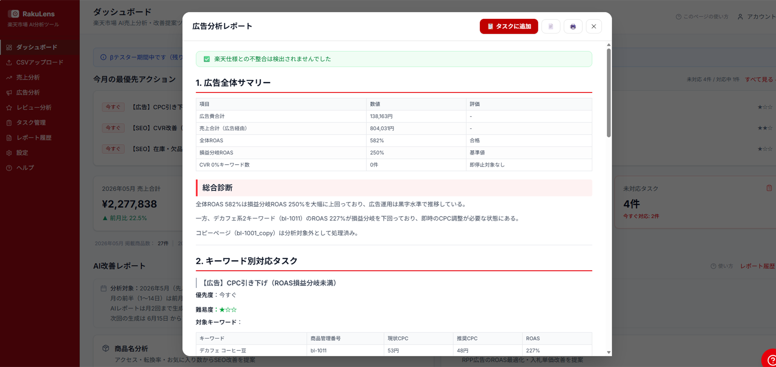Click the green check icon in notice banner
Image resolution: width=776 pixels, height=367 pixels.
[x=207, y=59]
